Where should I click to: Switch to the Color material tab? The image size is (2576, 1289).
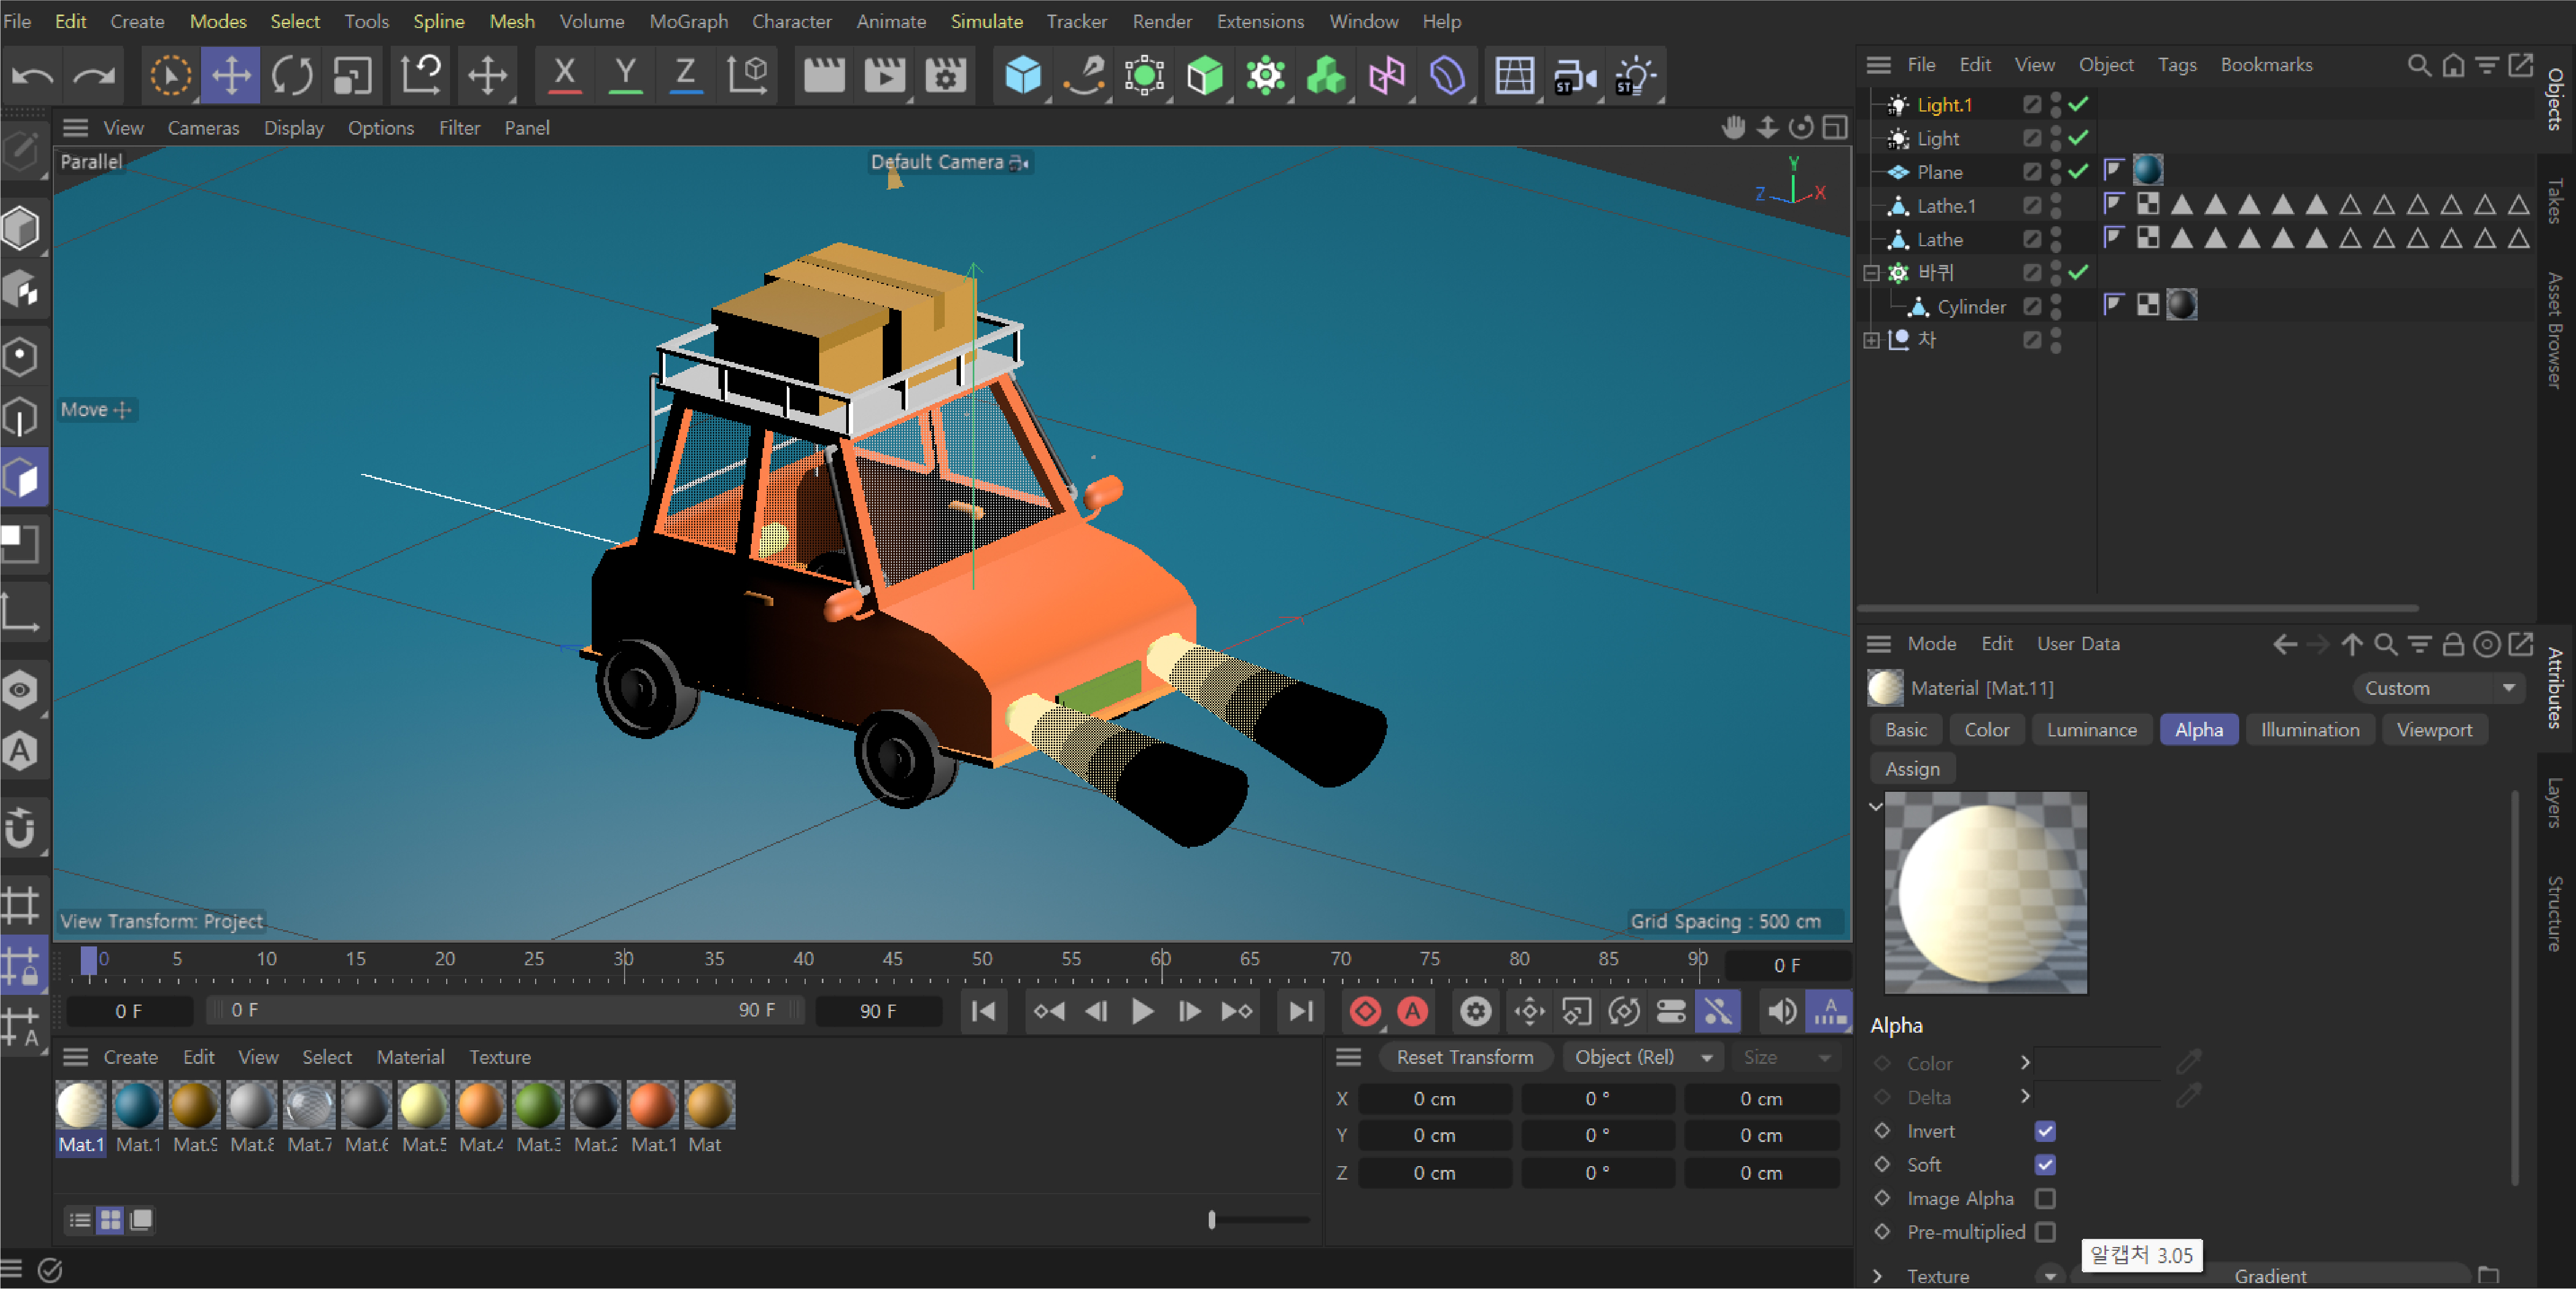pyautogui.click(x=1986, y=729)
